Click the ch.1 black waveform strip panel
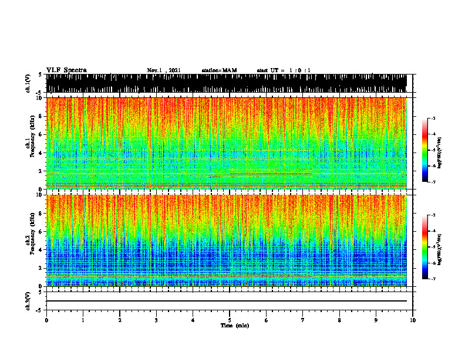This screenshot has width=465, height=359. click(227, 83)
